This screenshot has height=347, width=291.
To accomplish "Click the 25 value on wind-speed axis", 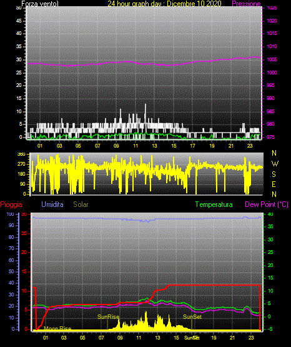I will coord(19,73).
